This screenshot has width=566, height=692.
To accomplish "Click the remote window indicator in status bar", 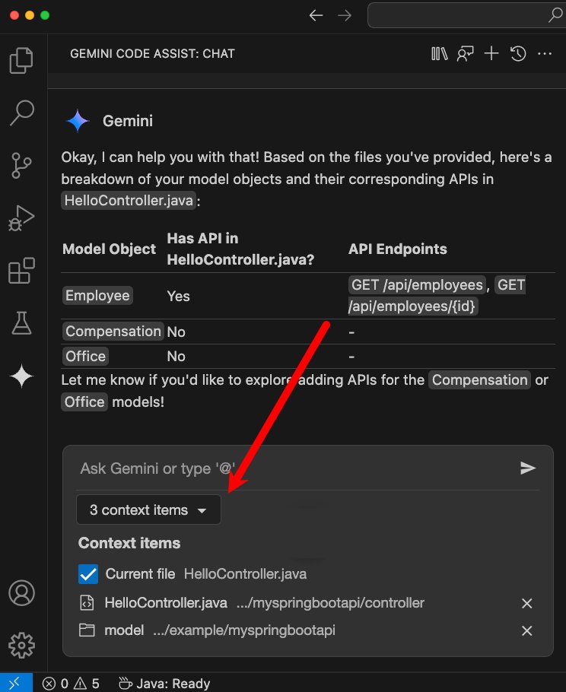I will (x=16, y=683).
